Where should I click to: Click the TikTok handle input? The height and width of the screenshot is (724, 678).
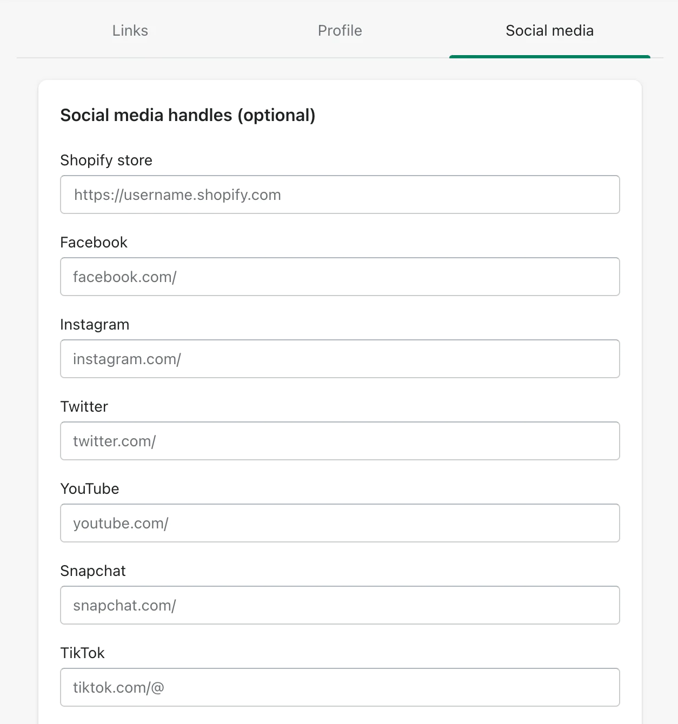pyautogui.click(x=340, y=687)
